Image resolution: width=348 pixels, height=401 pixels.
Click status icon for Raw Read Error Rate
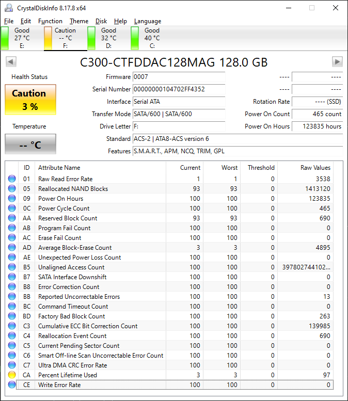tap(12, 179)
